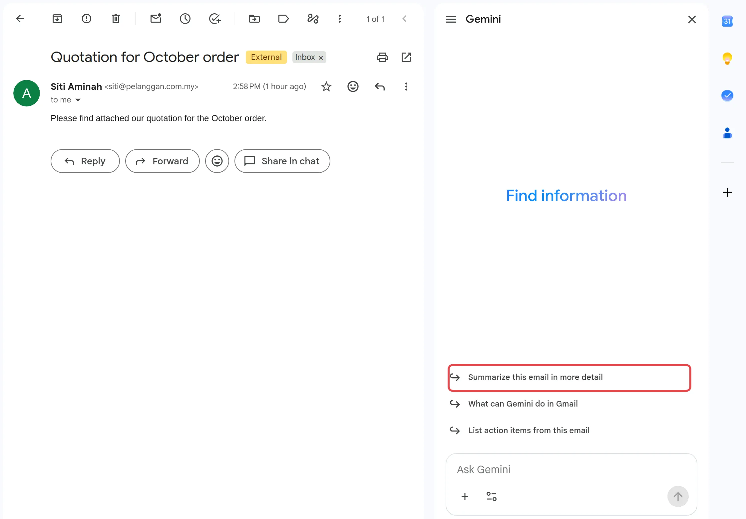
Task: Close the Gemini side panel
Action: (692, 19)
